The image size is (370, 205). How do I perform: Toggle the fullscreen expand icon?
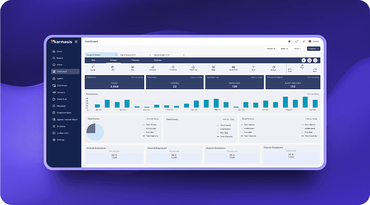[315, 60]
